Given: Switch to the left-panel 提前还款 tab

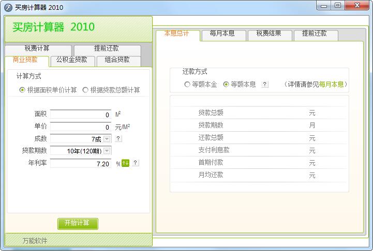Looking at the screenshot, I should point(108,50).
